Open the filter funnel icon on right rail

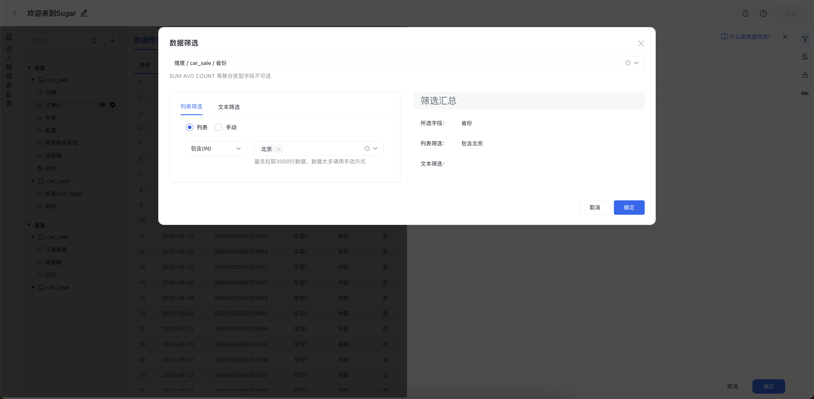(x=805, y=39)
